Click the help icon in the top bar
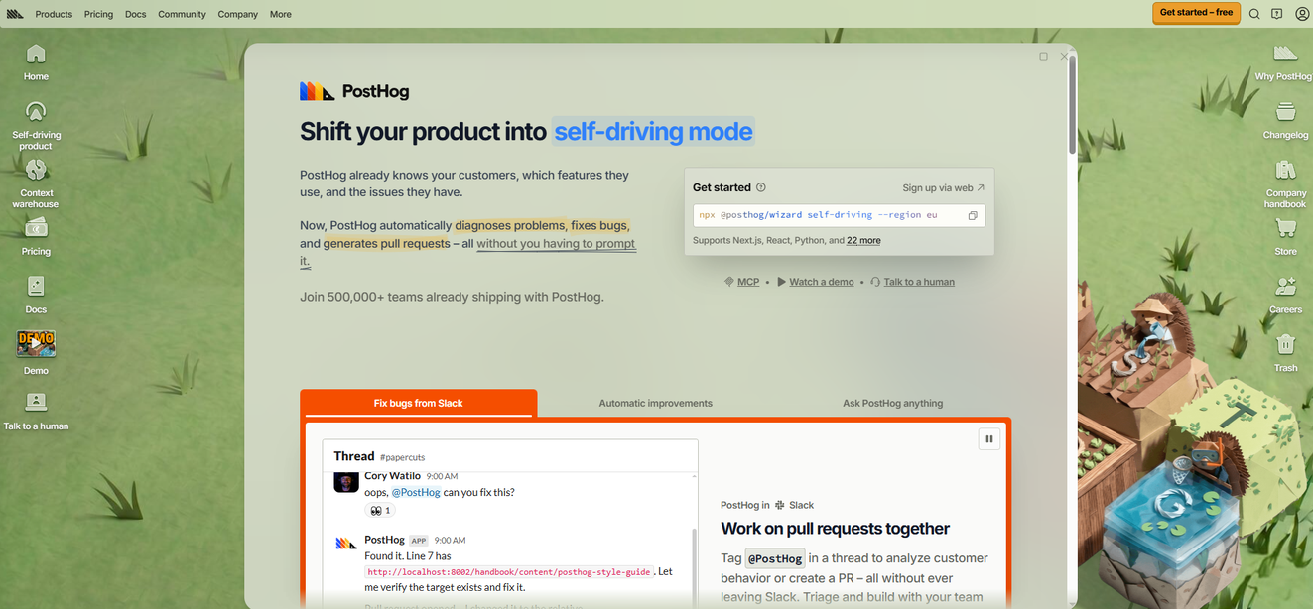Viewport: 1313px width, 609px height. 1277,14
